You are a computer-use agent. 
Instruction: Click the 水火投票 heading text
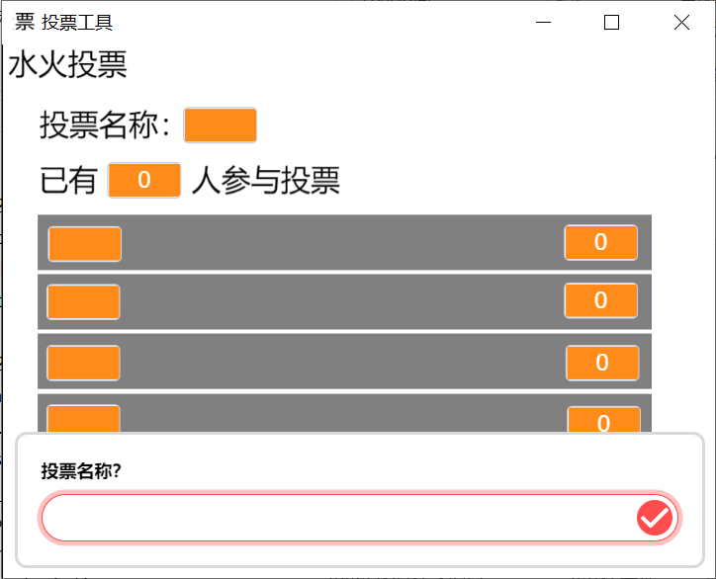coord(67,64)
